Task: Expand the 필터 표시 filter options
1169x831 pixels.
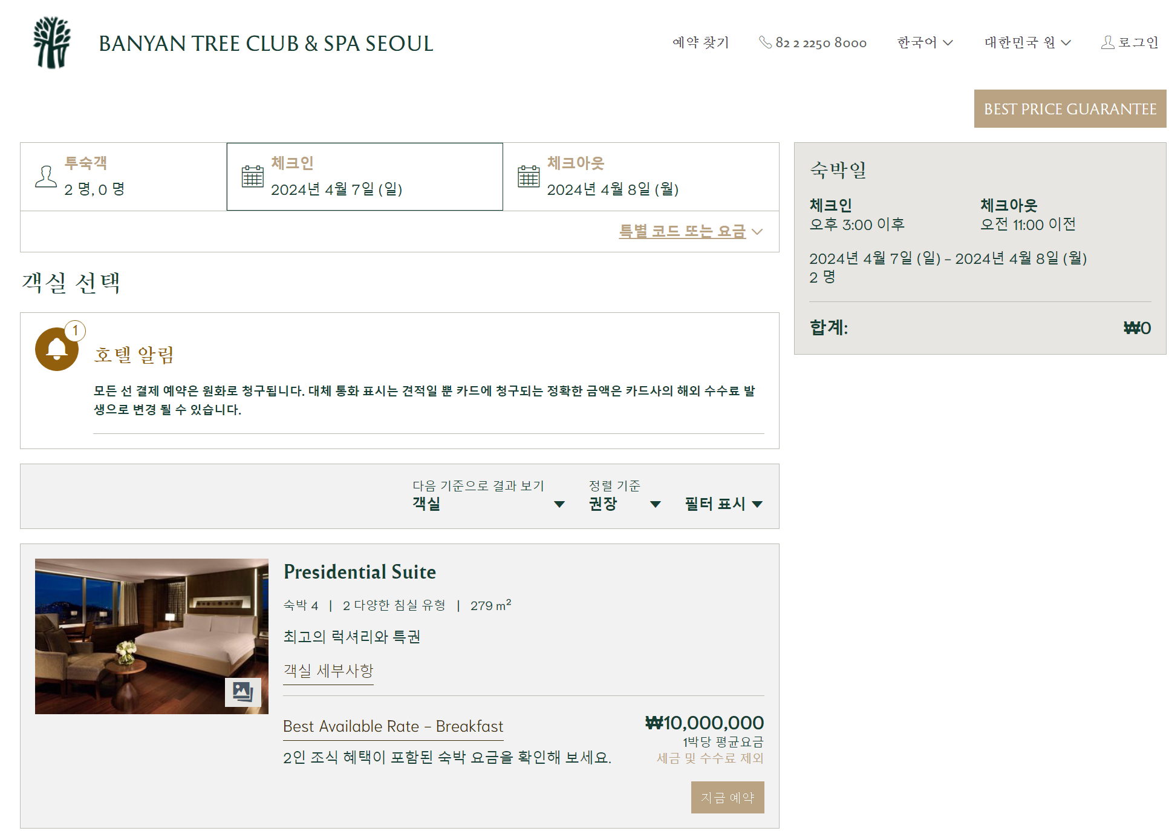Action: pyautogui.click(x=723, y=504)
